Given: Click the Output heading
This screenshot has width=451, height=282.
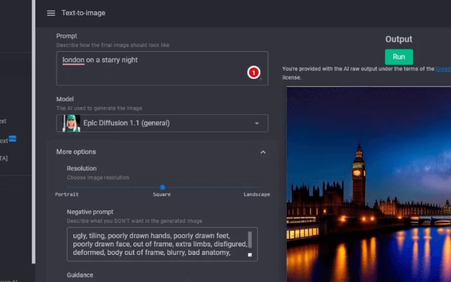Looking at the screenshot, I should [x=399, y=39].
